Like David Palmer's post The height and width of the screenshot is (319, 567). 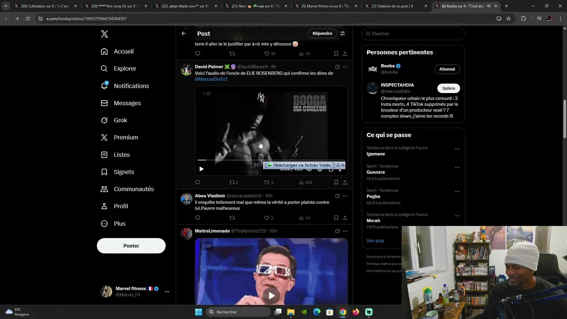(x=267, y=182)
